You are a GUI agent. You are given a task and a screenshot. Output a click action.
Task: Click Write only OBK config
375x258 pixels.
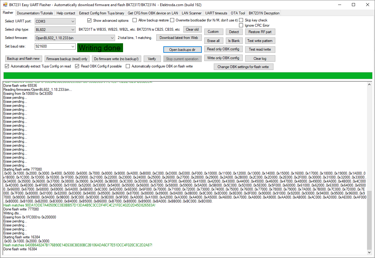223,58
